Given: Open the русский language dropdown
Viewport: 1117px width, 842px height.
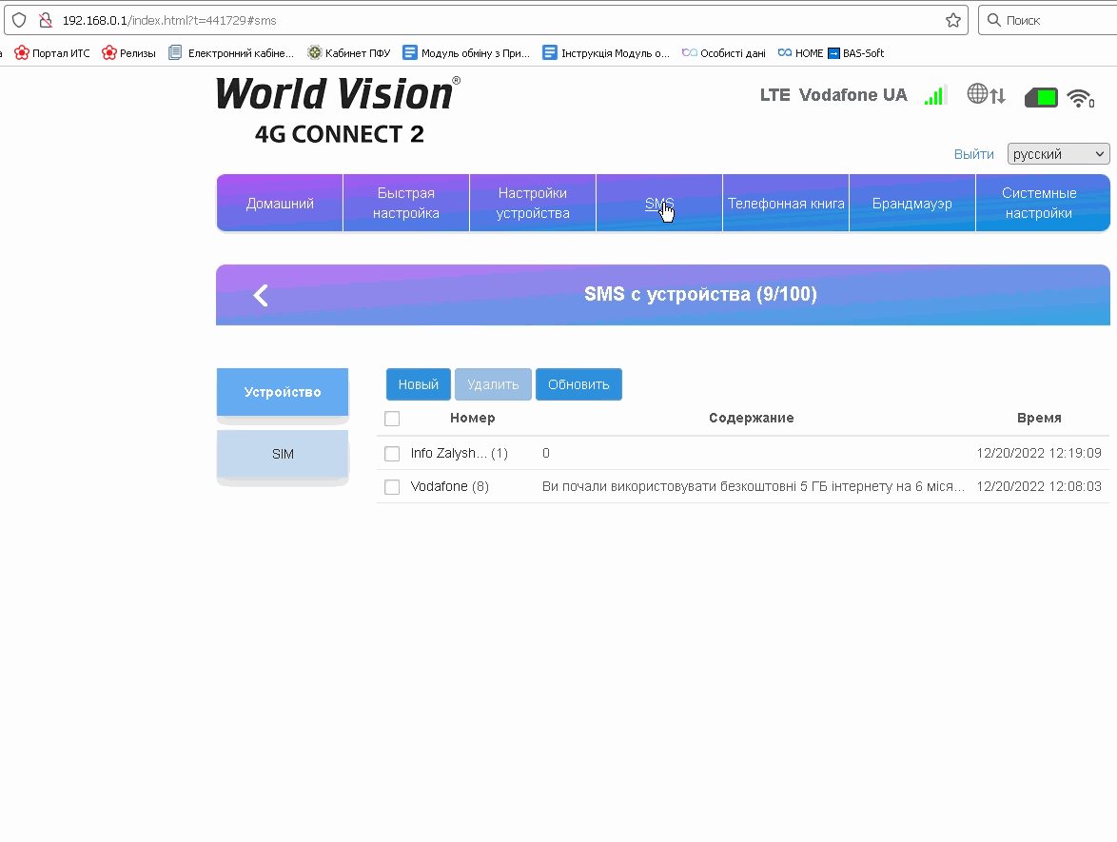Looking at the screenshot, I should pos(1059,154).
